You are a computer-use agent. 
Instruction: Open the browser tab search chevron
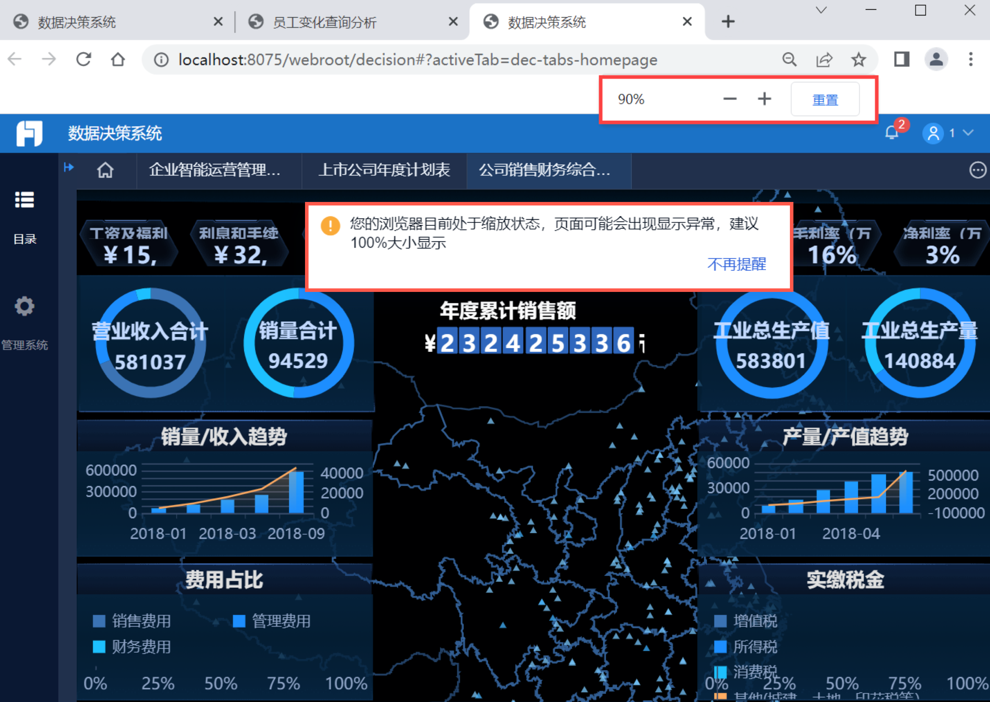click(821, 10)
